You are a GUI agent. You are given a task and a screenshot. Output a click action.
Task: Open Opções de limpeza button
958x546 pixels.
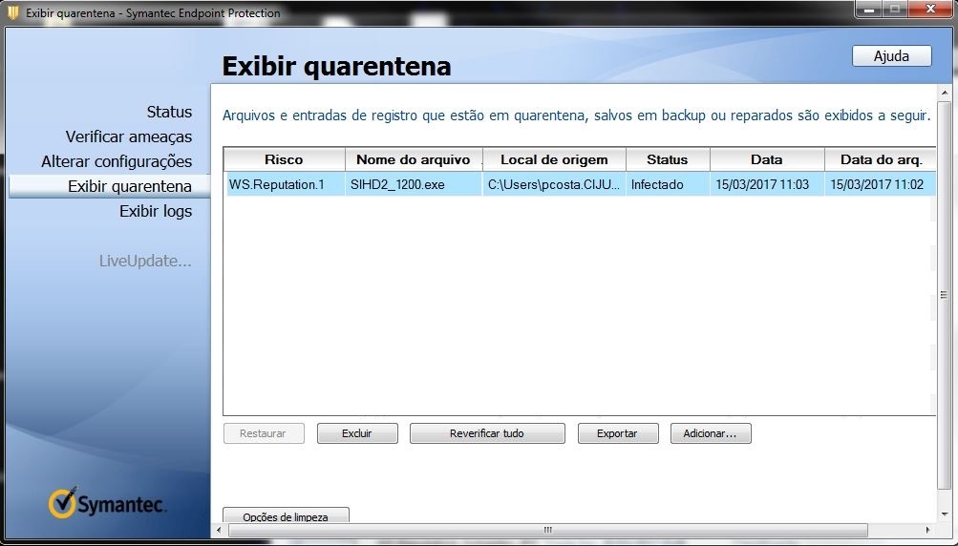286,515
